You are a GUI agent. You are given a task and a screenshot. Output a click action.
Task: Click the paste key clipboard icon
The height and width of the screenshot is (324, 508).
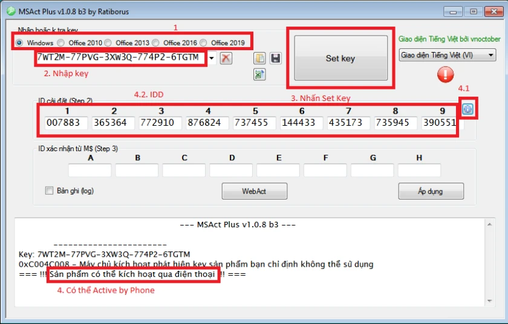click(259, 58)
